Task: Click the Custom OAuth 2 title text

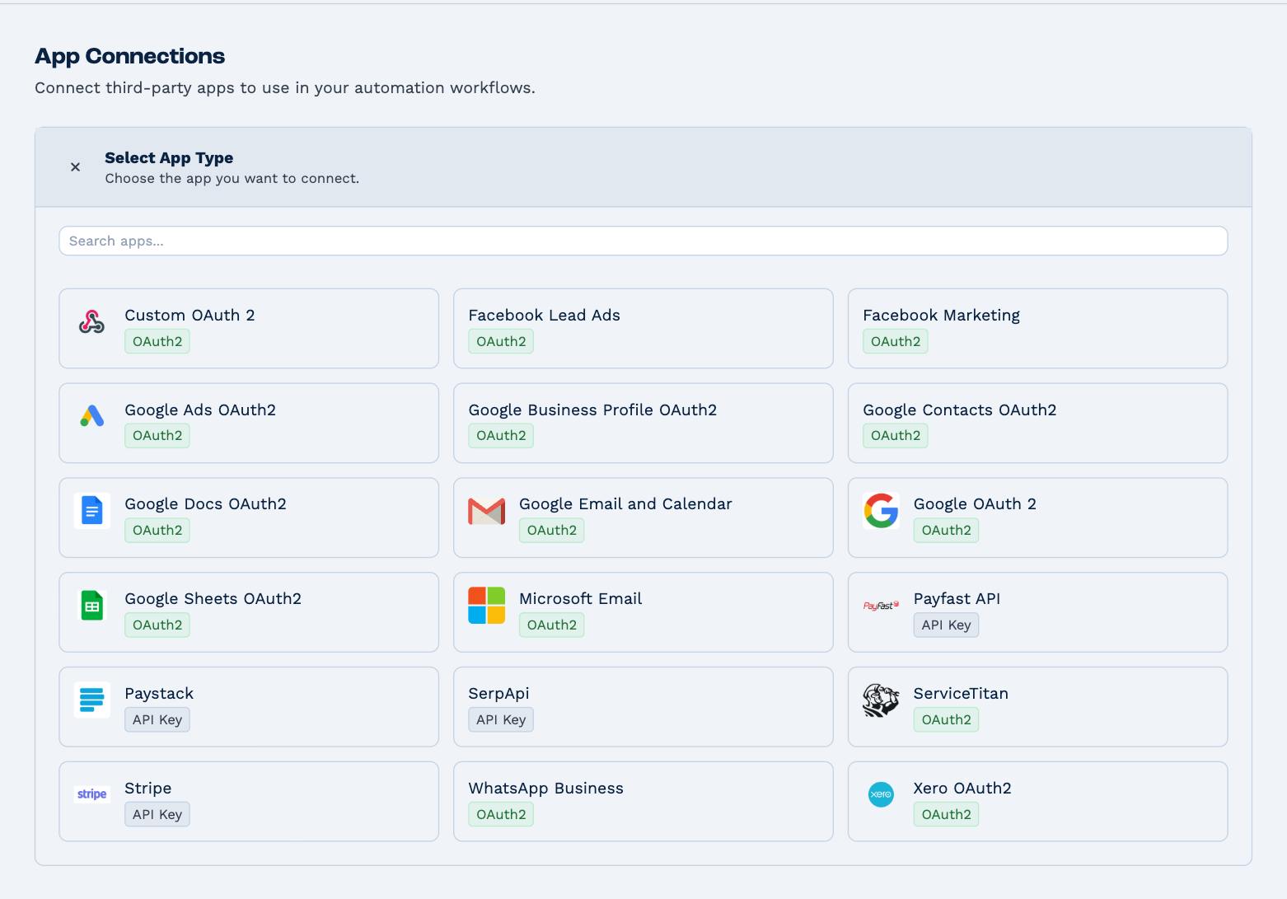Action: [x=190, y=316]
